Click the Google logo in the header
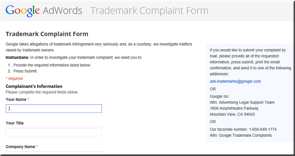 click(x=22, y=11)
